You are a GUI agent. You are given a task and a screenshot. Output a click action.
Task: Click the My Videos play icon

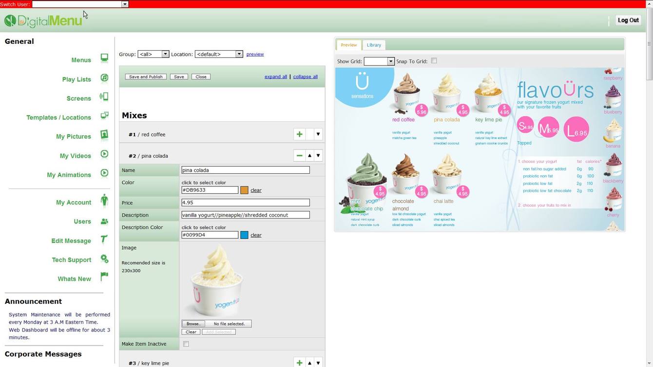104,154
